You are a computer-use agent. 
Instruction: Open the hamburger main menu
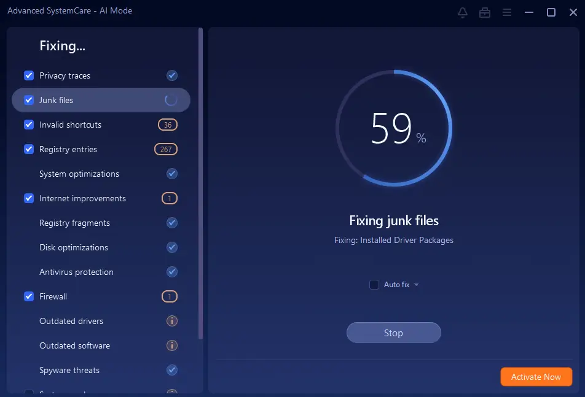[507, 12]
